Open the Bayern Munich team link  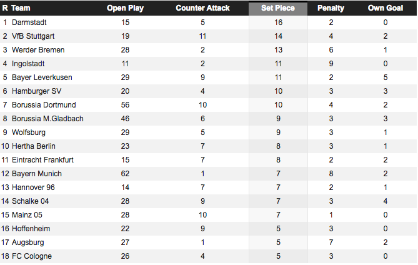tap(37, 174)
